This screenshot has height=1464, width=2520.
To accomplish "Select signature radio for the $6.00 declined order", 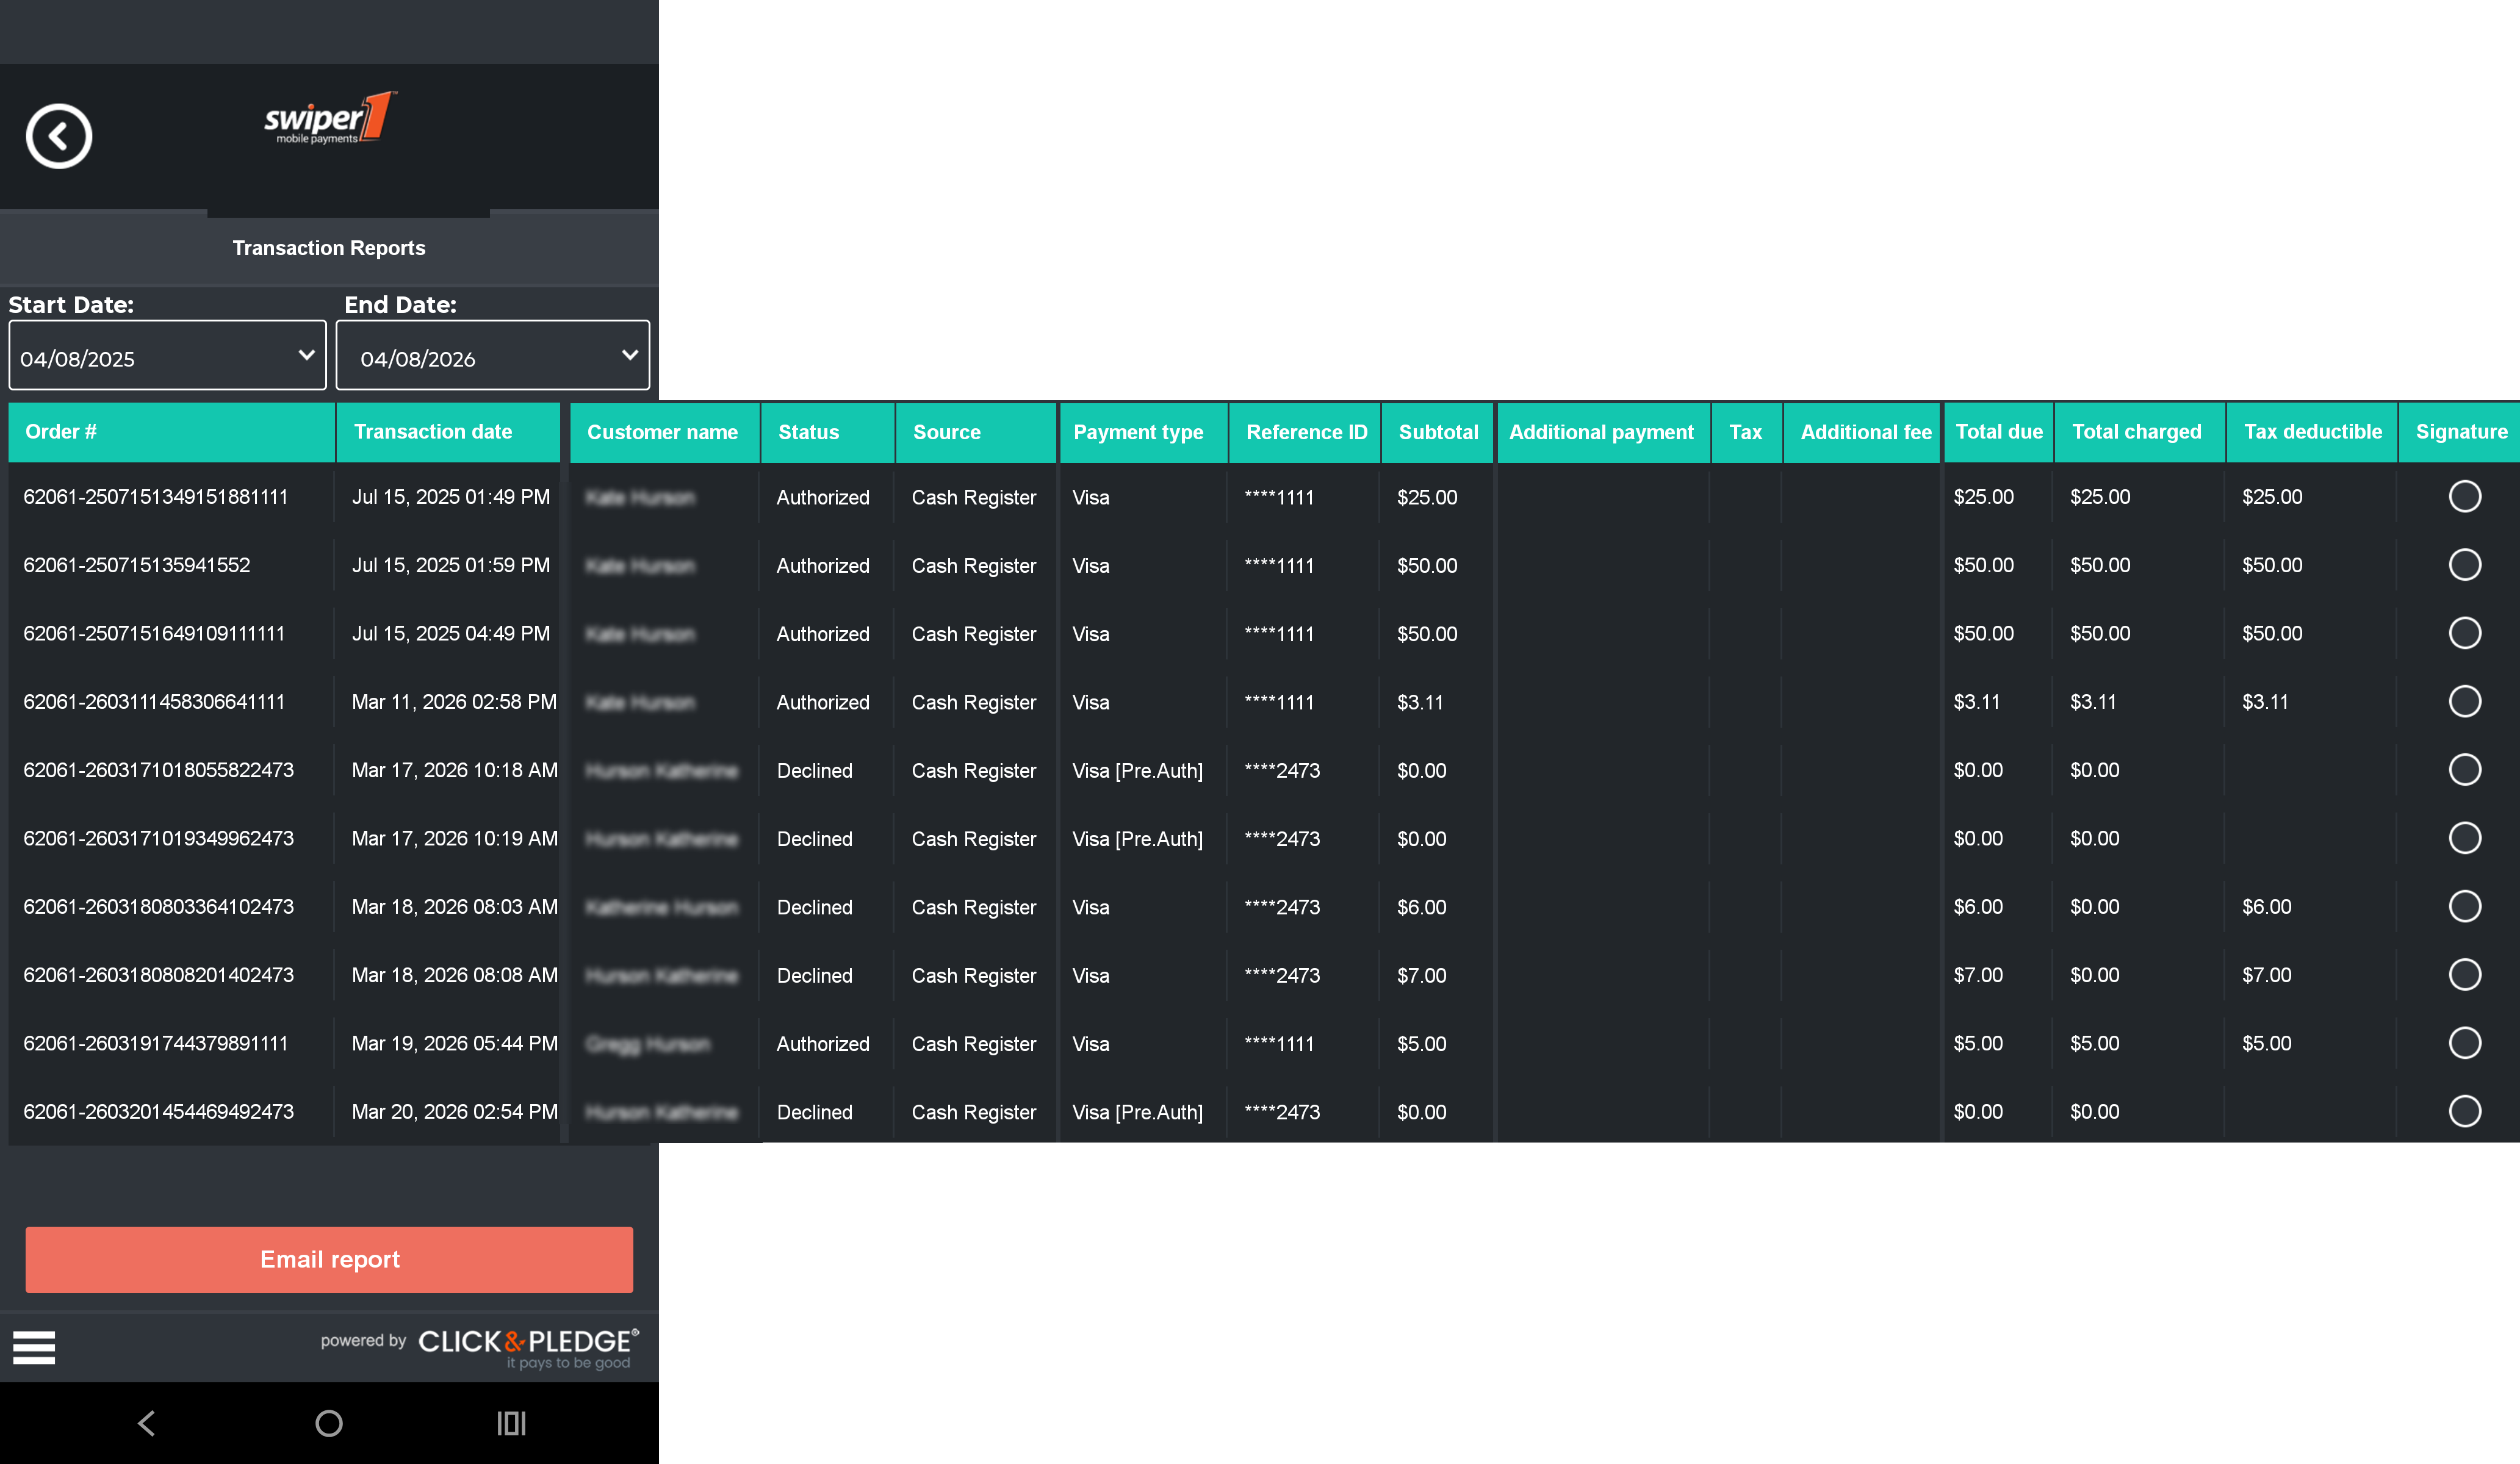I will [2464, 906].
